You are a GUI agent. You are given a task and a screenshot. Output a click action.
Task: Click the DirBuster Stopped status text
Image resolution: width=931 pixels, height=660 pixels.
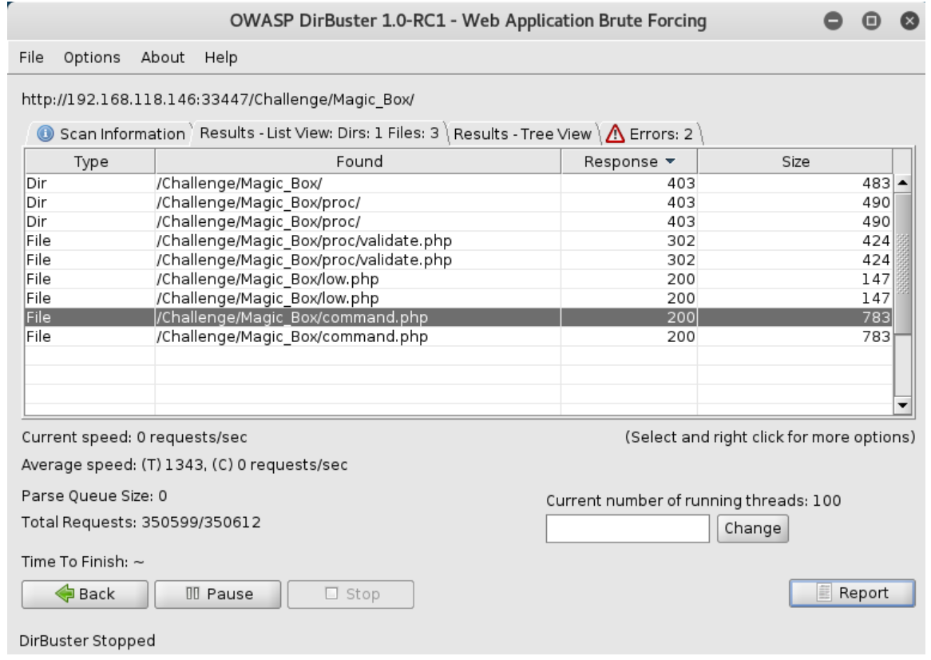[x=87, y=640]
